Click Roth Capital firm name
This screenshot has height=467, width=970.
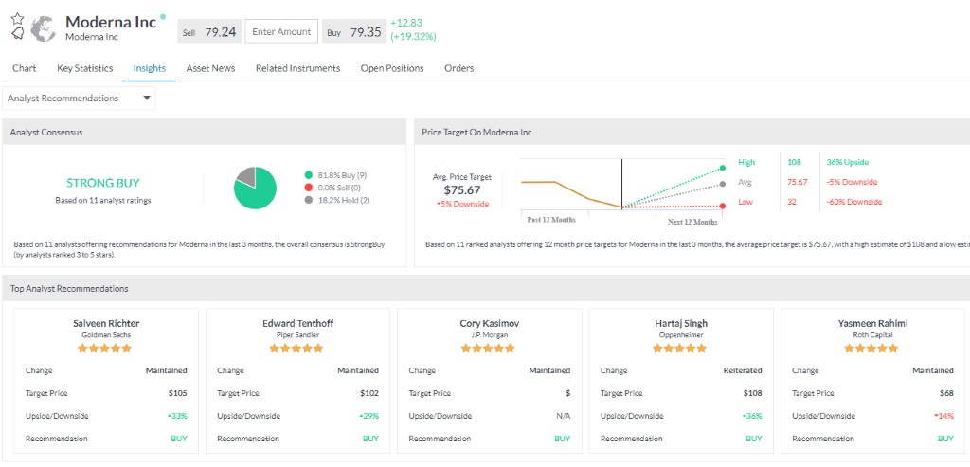pos(872,335)
